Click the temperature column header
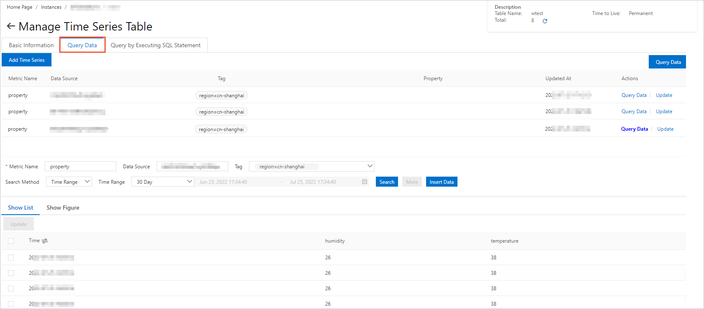This screenshot has height=309, width=704. [x=504, y=241]
